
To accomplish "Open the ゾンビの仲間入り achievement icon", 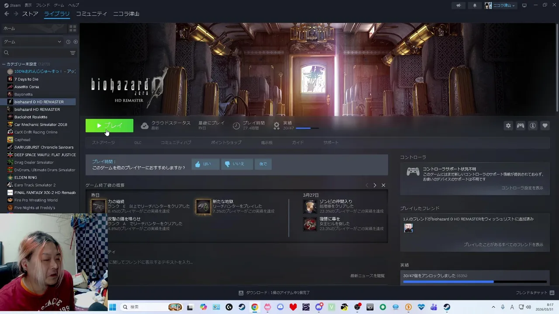I will [x=310, y=207].
